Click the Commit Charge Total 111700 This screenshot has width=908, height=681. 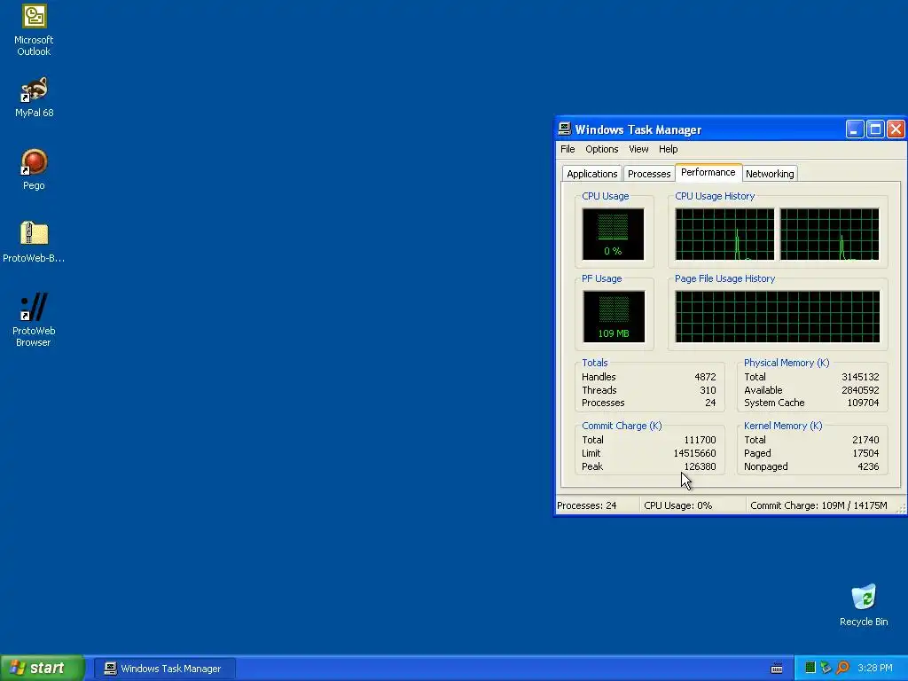coord(700,440)
